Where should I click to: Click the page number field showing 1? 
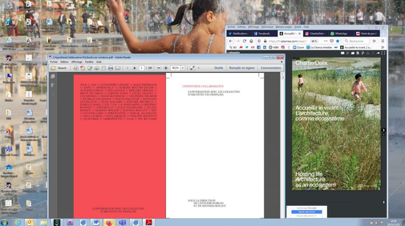coord(142,68)
